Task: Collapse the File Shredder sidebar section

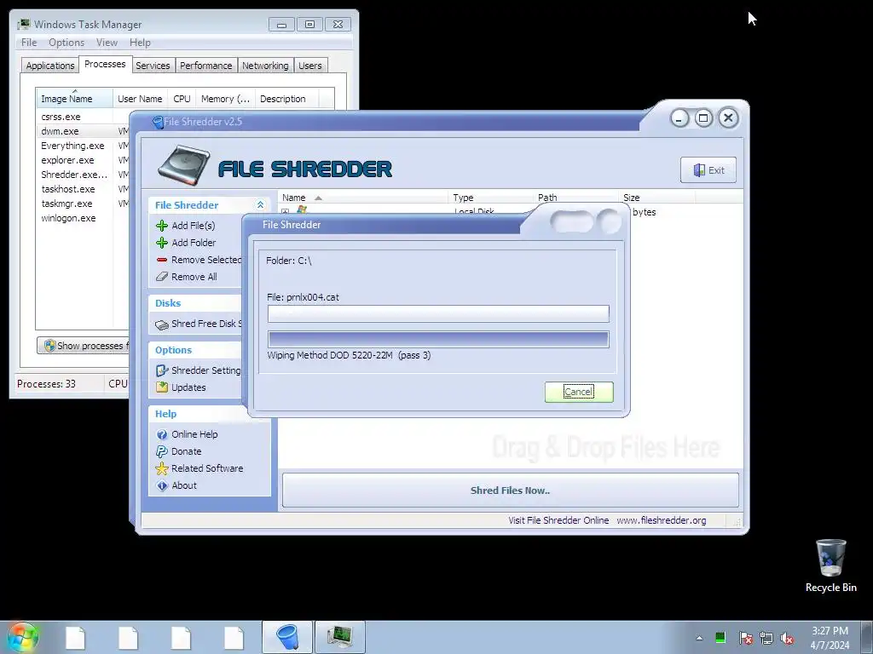Action: [260, 205]
